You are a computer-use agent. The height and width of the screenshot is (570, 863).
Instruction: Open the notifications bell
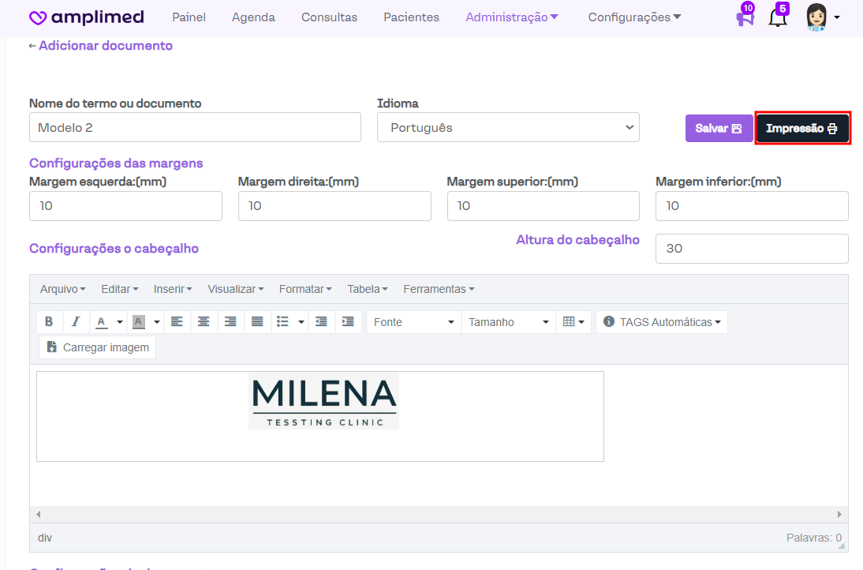[778, 17]
